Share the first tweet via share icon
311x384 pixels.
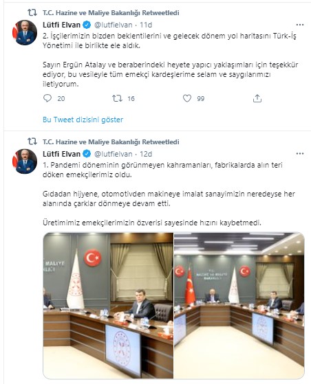pyautogui.click(x=257, y=98)
